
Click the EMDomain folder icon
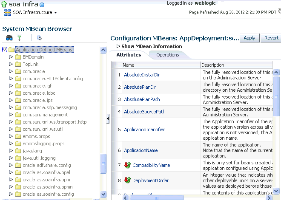[x=18, y=57]
